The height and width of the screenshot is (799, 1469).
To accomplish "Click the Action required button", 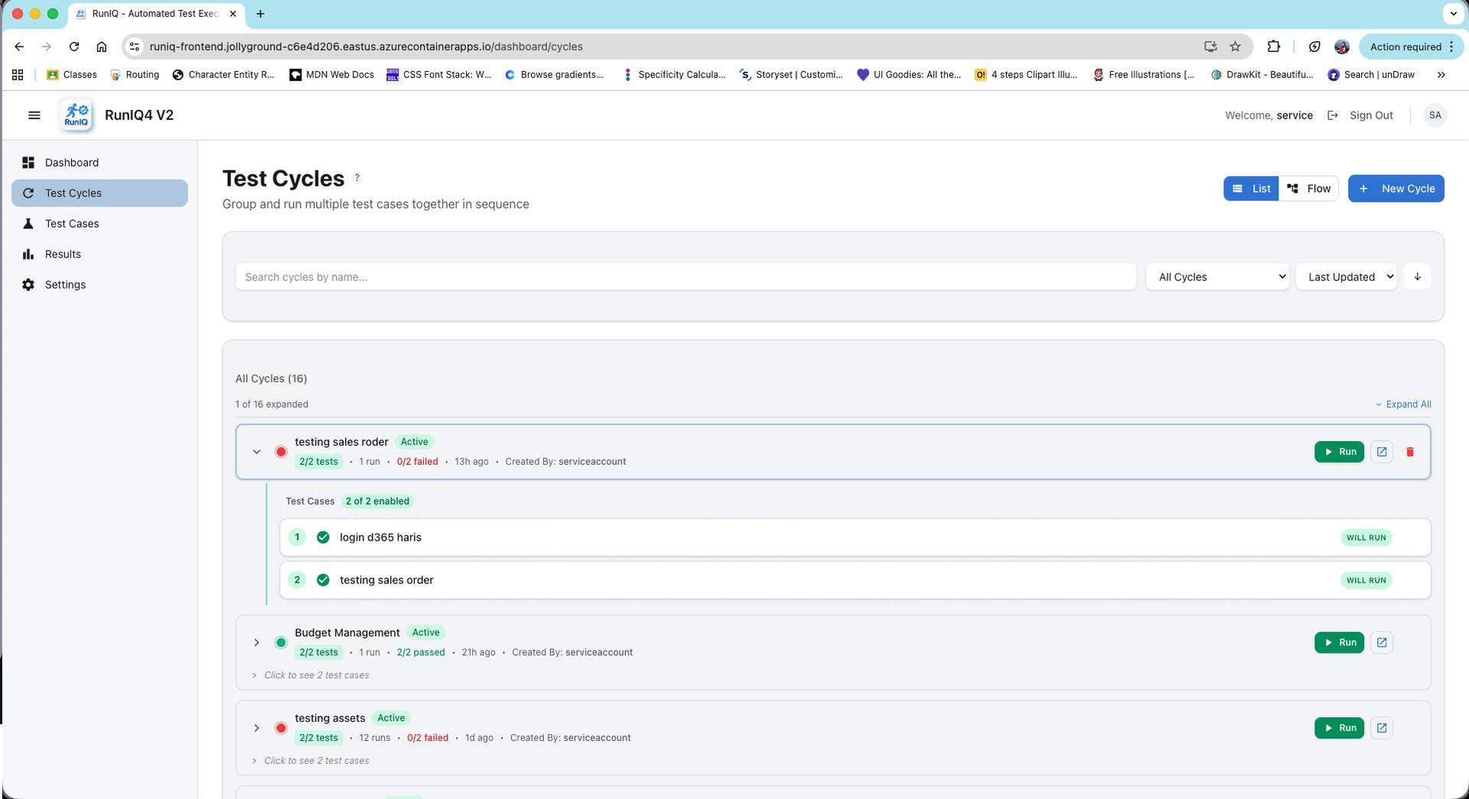I will coord(1411,47).
